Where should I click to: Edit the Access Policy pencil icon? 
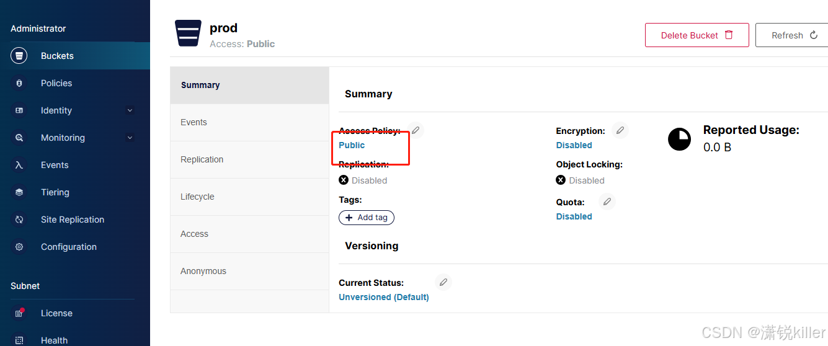pyautogui.click(x=416, y=130)
